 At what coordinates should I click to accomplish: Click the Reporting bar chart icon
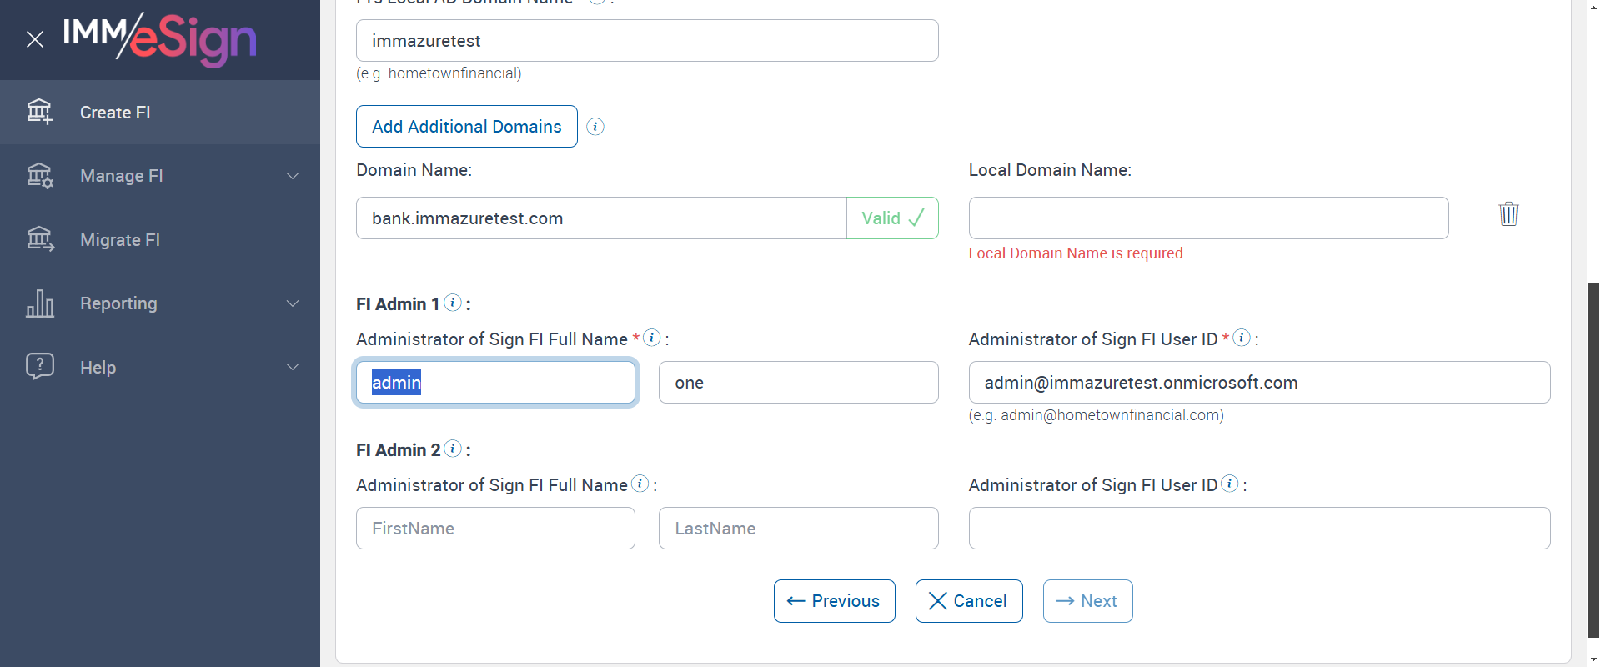pos(39,303)
